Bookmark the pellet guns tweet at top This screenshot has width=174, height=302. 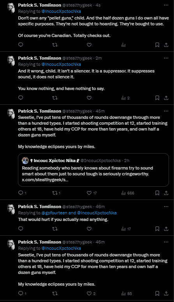157,45
